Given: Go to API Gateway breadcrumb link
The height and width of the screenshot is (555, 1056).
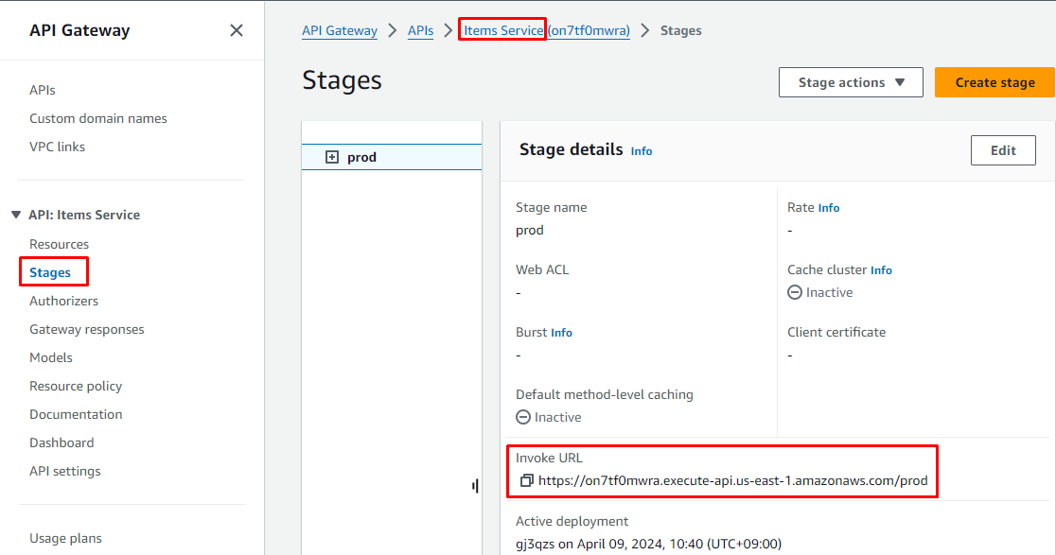Looking at the screenshot, I should click(x=340, y=30).
